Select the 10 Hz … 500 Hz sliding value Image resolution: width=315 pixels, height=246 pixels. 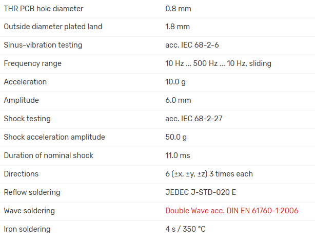pos(218,63)
